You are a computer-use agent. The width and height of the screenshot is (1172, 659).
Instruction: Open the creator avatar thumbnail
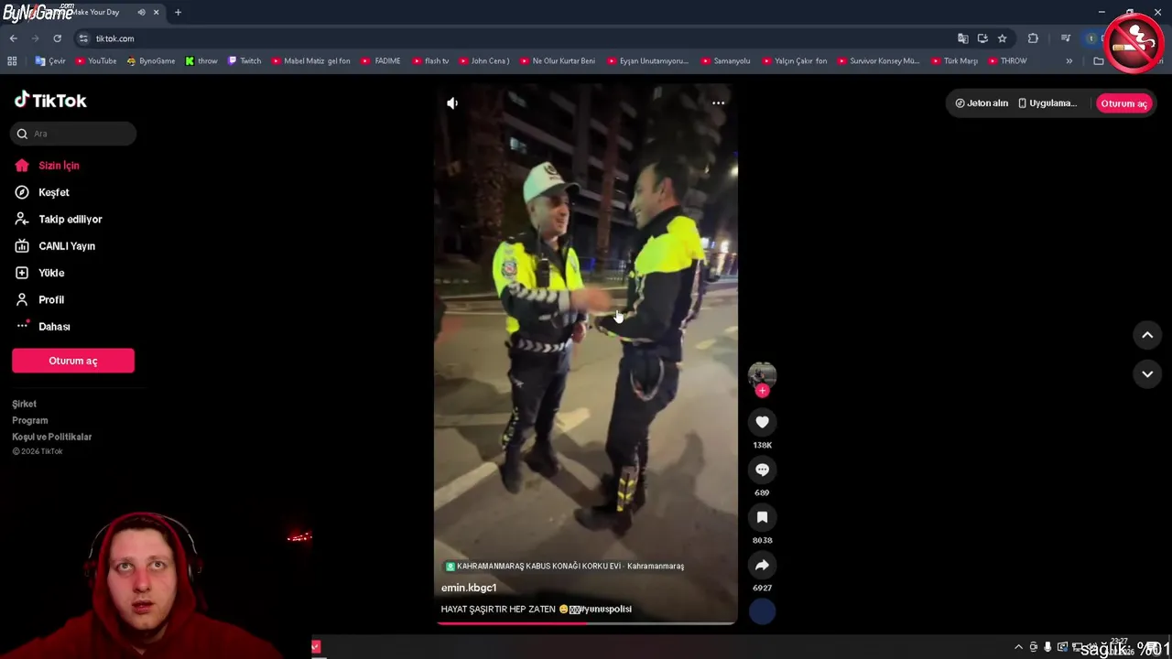point(762,374)
